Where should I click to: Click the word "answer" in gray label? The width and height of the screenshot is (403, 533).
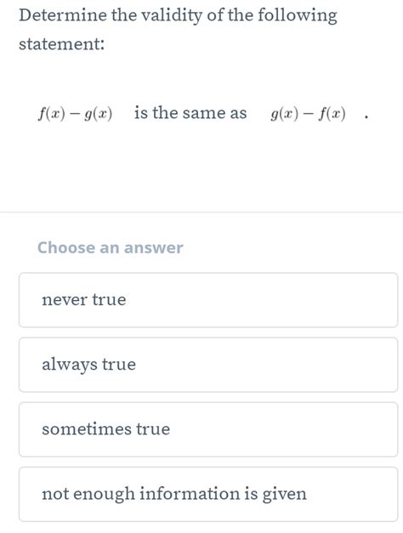coord(153,248)
